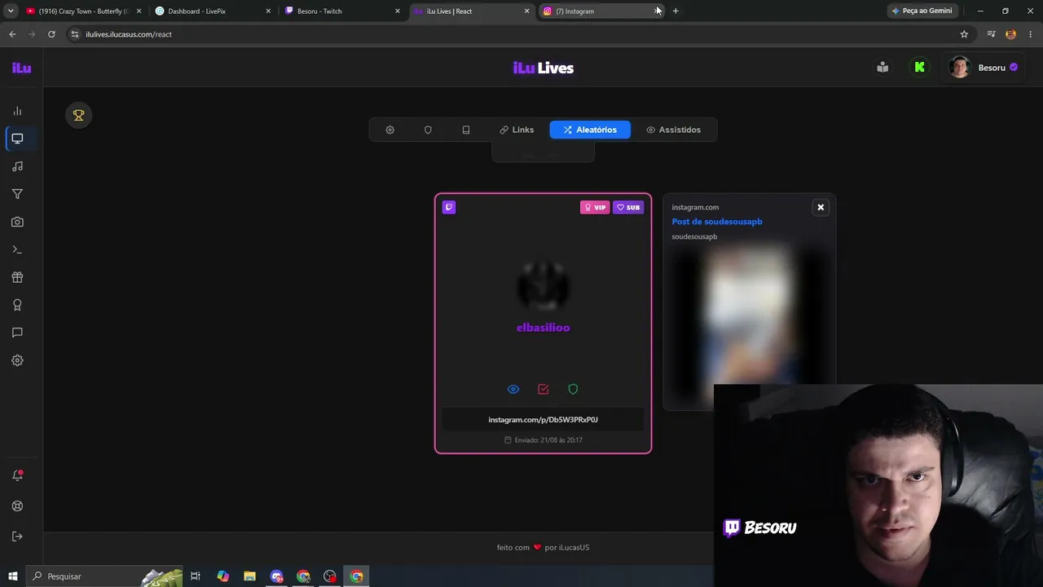Click the SUB badge on the card

[x=628, y=207]
